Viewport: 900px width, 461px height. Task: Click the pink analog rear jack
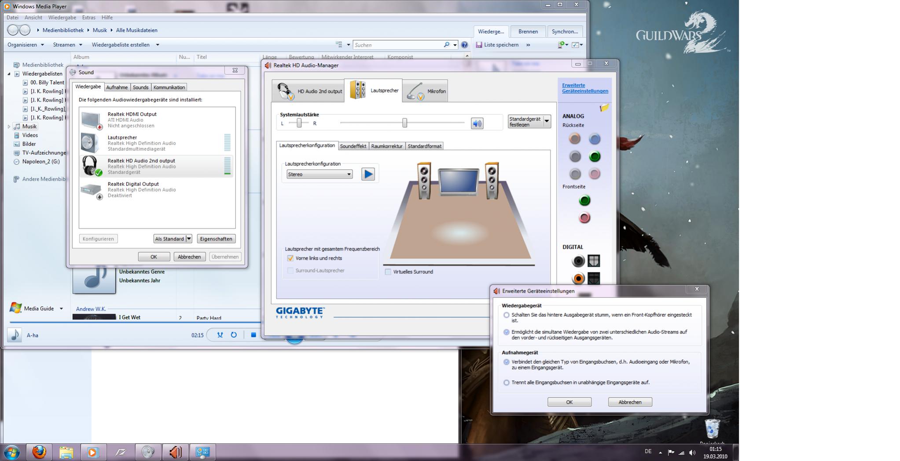click(x=595, y=174)
